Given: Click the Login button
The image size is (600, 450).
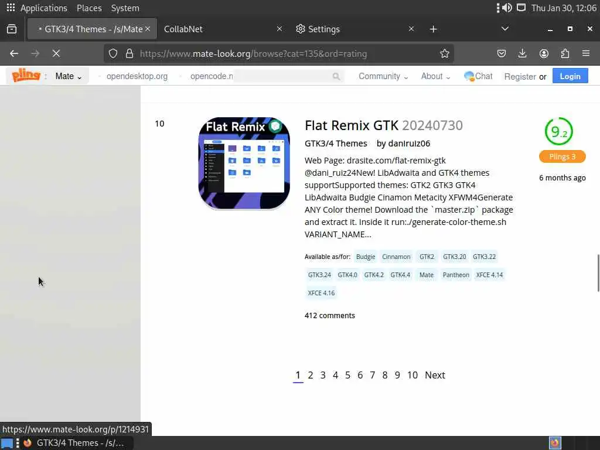Looking at the screenshot, I should point(570,76).
